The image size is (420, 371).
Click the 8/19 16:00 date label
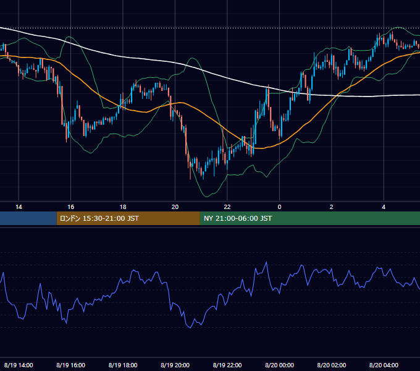point(70,365)
